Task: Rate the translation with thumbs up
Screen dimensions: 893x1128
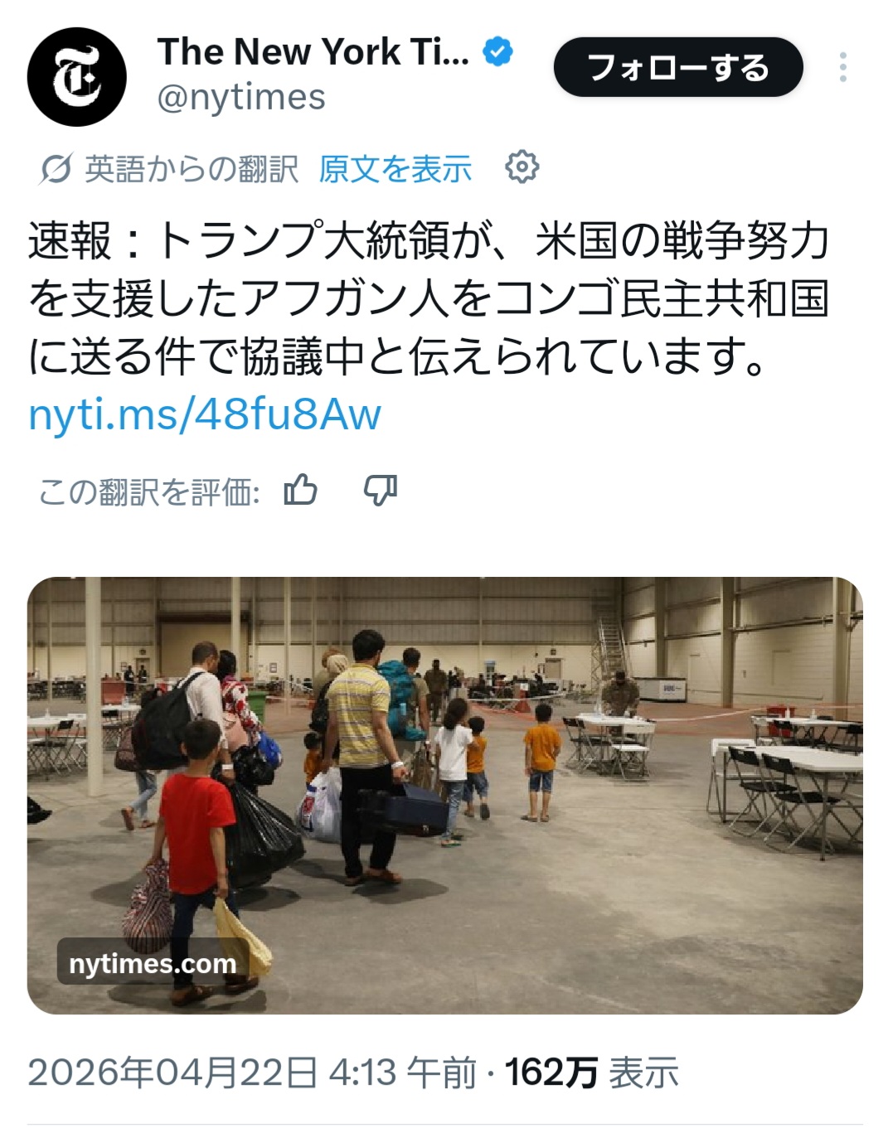Action: 300,491
